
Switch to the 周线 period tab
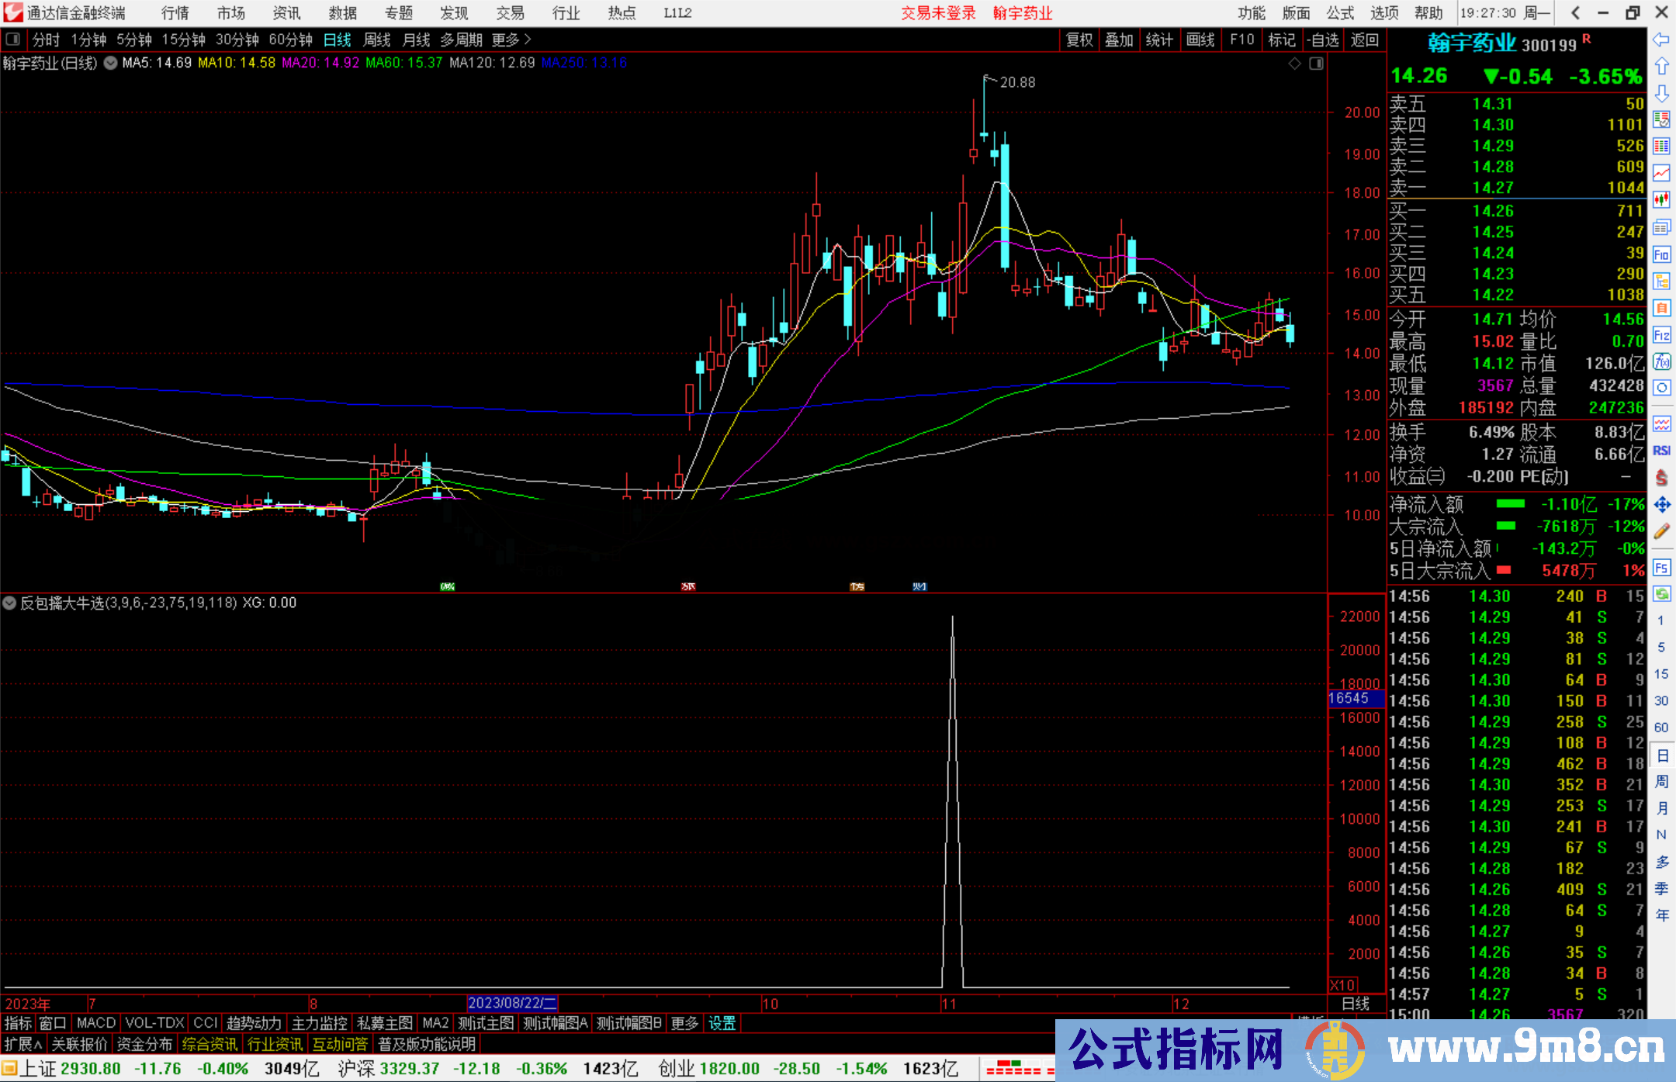376,40
